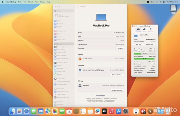Click the macOS Ventura icon
Screen dimensions: 180x116
coord(80,59)
